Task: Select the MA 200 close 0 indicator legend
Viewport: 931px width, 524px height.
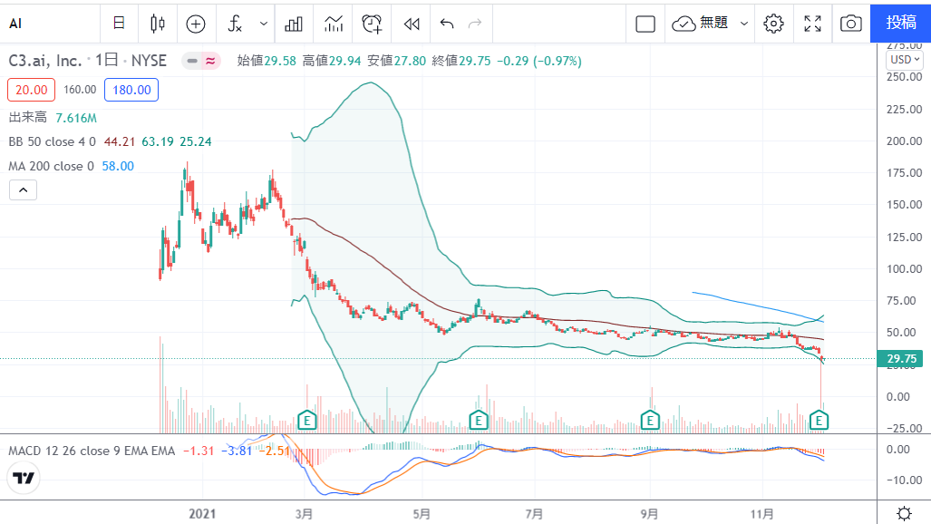Action: coord(51,166)
